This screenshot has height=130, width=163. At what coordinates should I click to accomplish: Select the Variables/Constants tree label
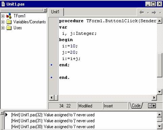(x=29, y=22)
